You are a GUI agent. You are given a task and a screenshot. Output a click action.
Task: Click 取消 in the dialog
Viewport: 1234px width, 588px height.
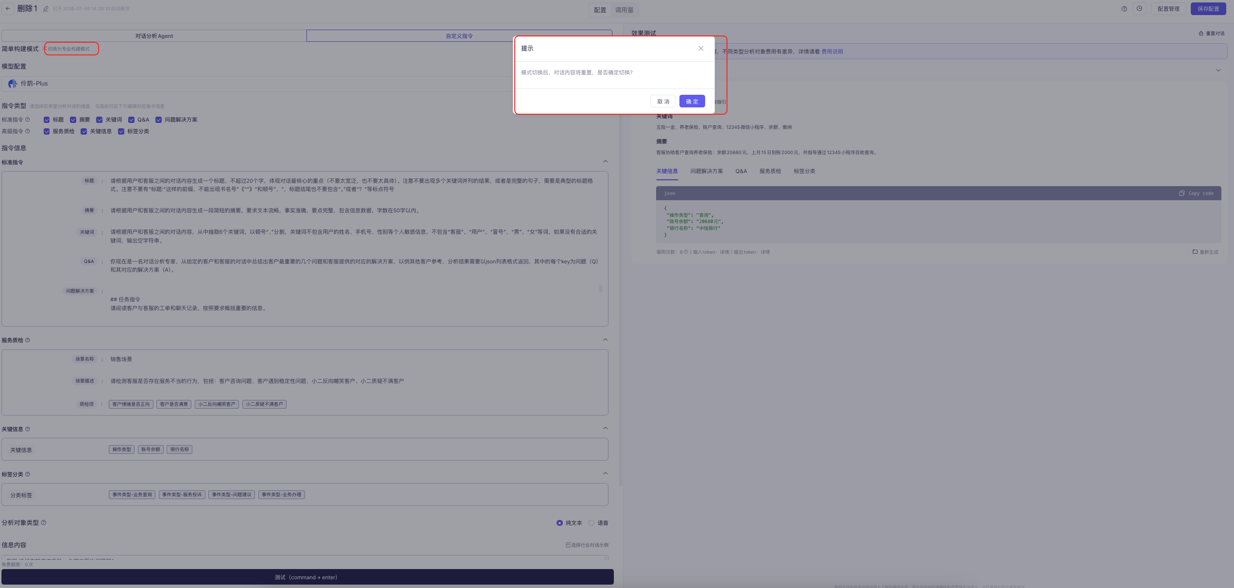pyautogui.click(x=663, y=102)
